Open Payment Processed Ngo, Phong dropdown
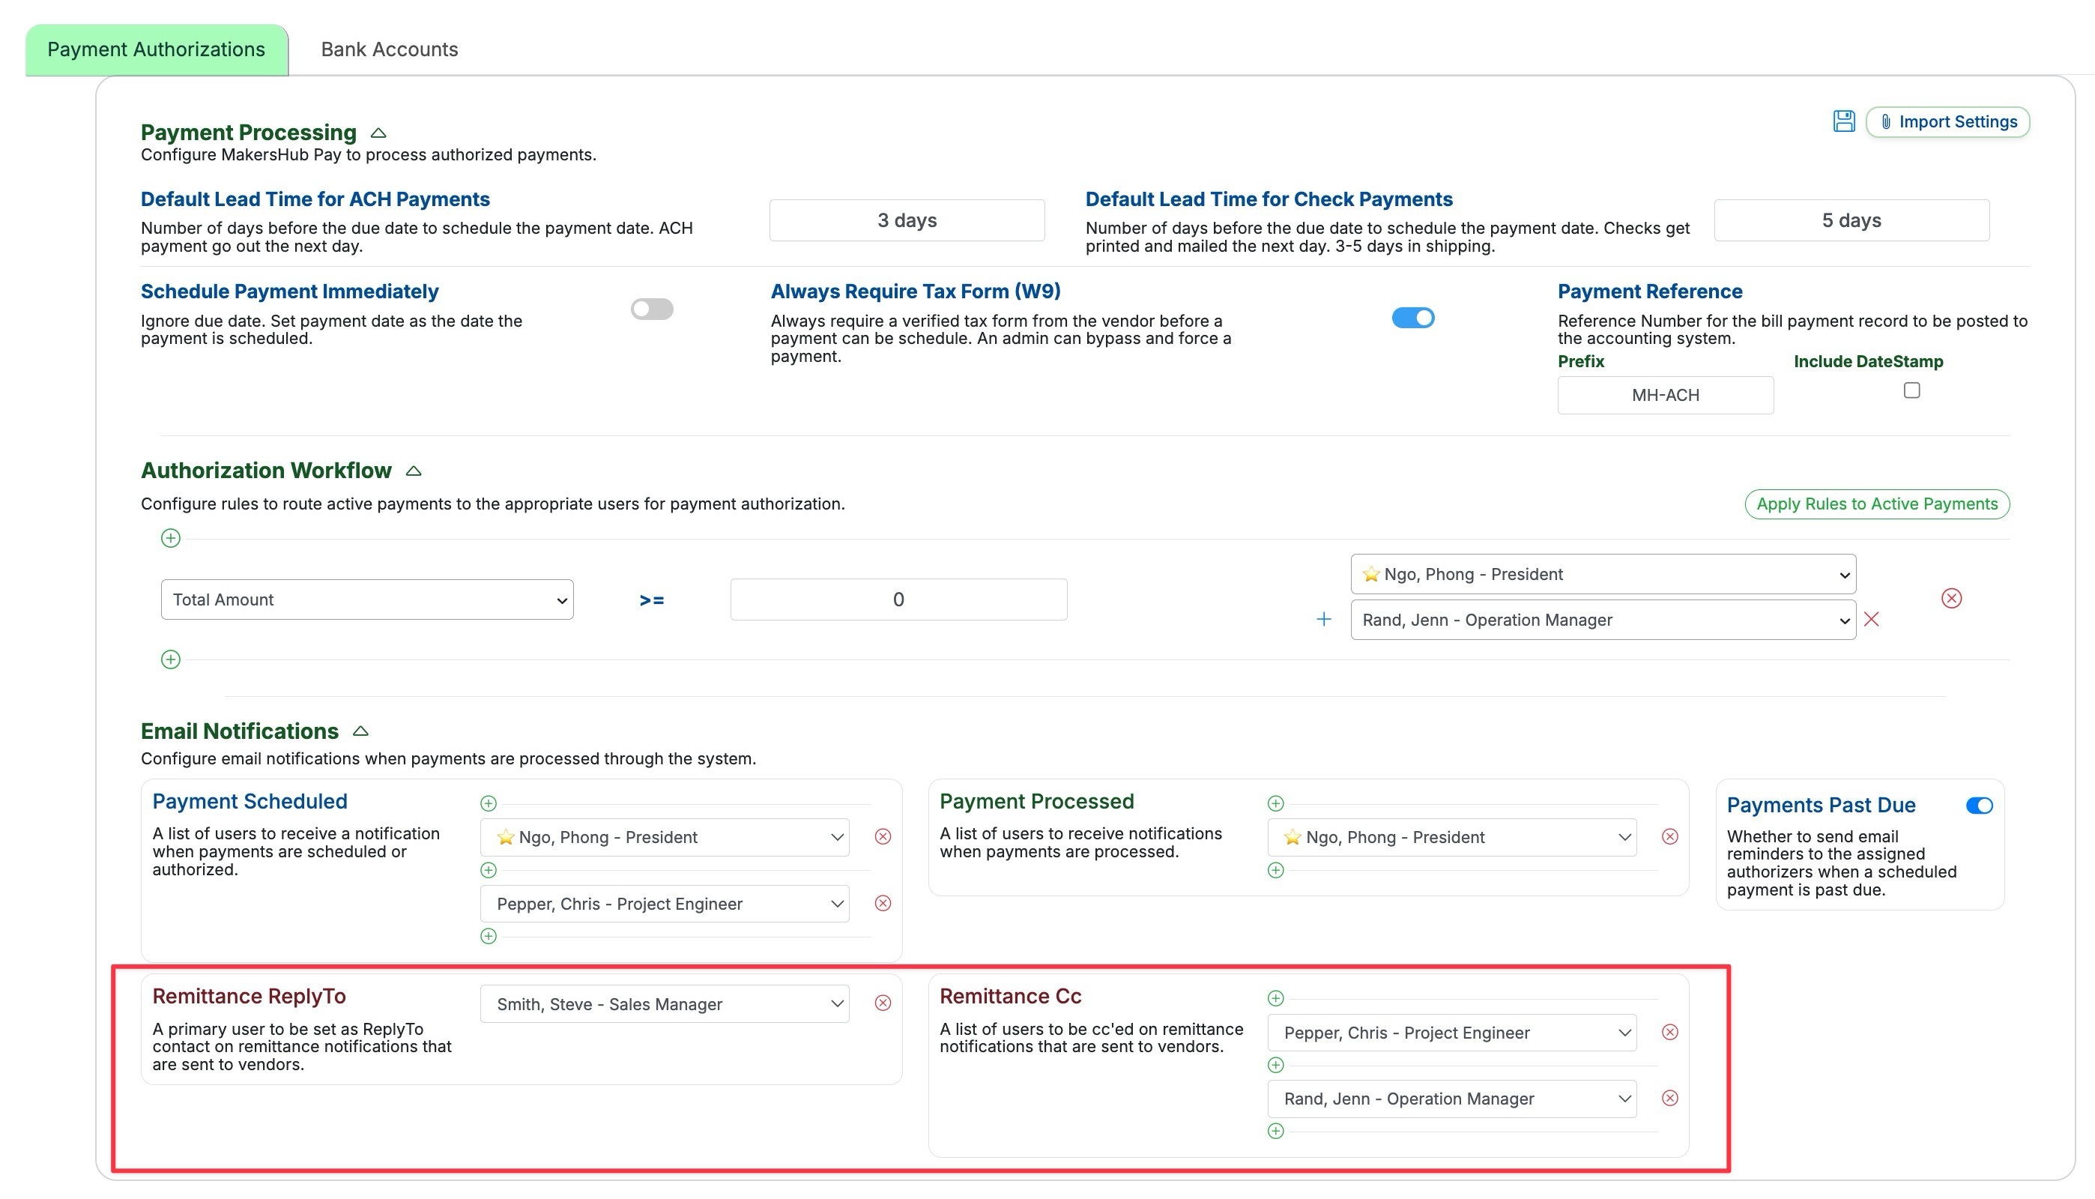Viewport: 2095px width, 1199px height. click(1451, 838)
